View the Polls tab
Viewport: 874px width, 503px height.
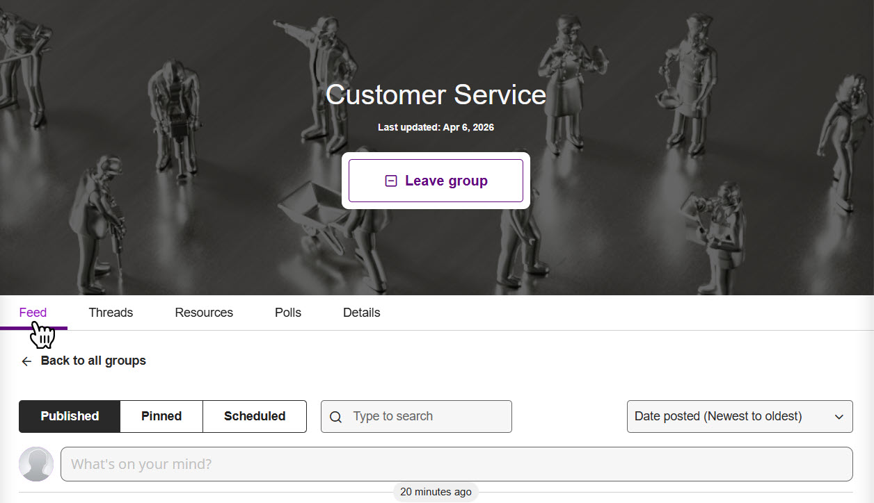coord(288,313)
